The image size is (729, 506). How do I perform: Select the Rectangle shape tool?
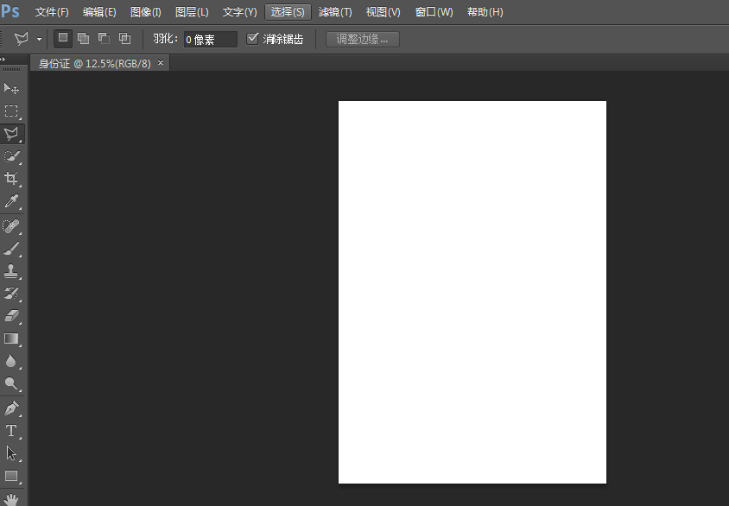11,476
